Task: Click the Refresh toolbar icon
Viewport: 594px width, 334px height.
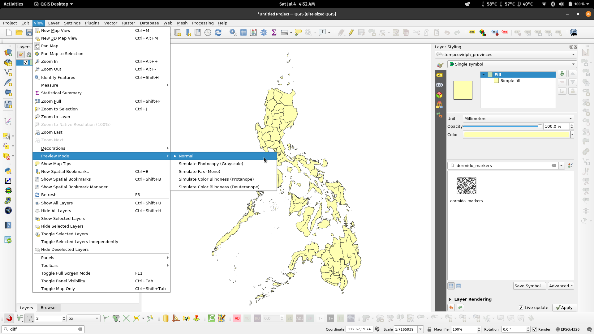Action: (218, 32)
